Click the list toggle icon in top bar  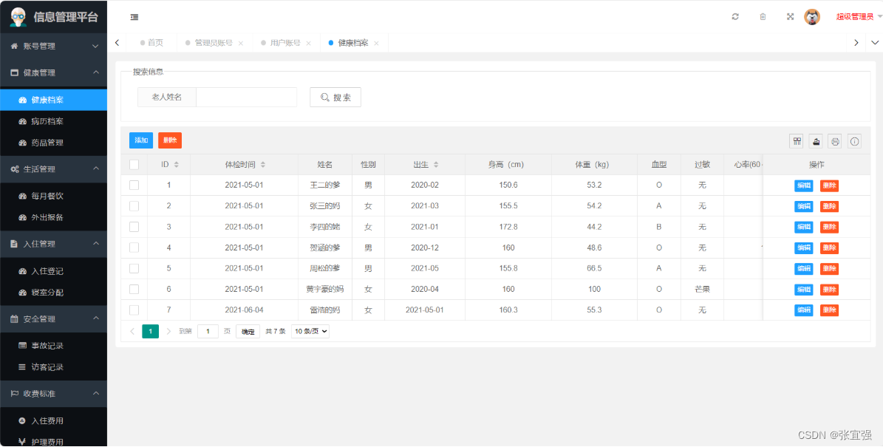tap(133, 16)
